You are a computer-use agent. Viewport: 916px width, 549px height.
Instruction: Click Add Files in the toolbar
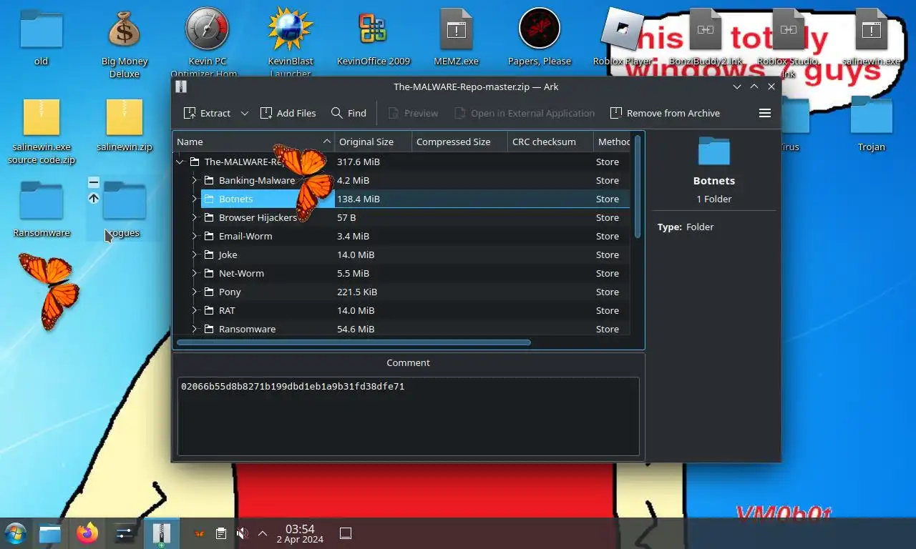pyautogui.click(x=288, y=113)
